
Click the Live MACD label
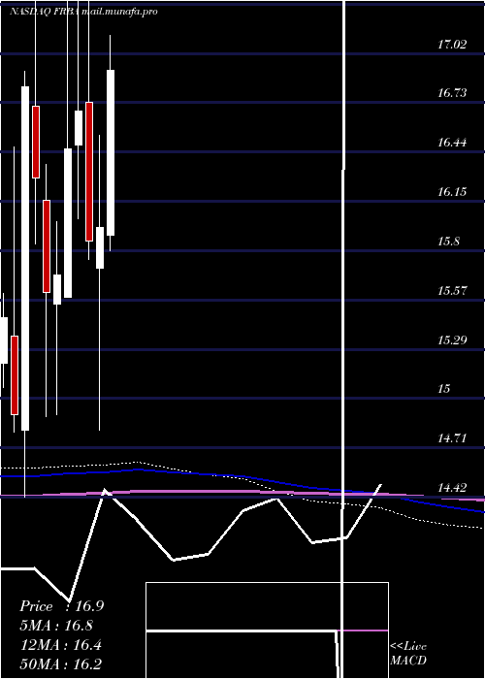tap(408, 653)
